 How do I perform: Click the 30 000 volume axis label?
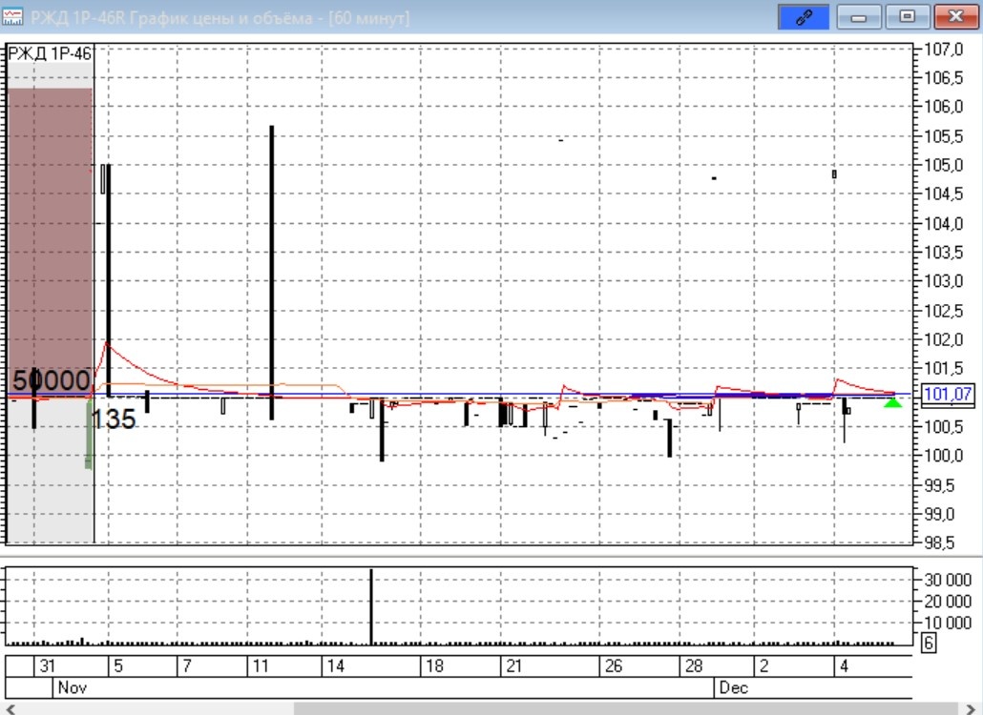948,580
